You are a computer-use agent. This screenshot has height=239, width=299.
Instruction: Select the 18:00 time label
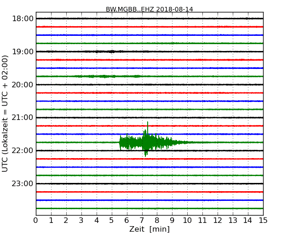click(23, 19)
